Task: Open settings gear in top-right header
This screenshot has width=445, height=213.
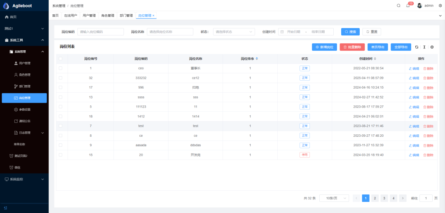Action: [x=440, y=6]
